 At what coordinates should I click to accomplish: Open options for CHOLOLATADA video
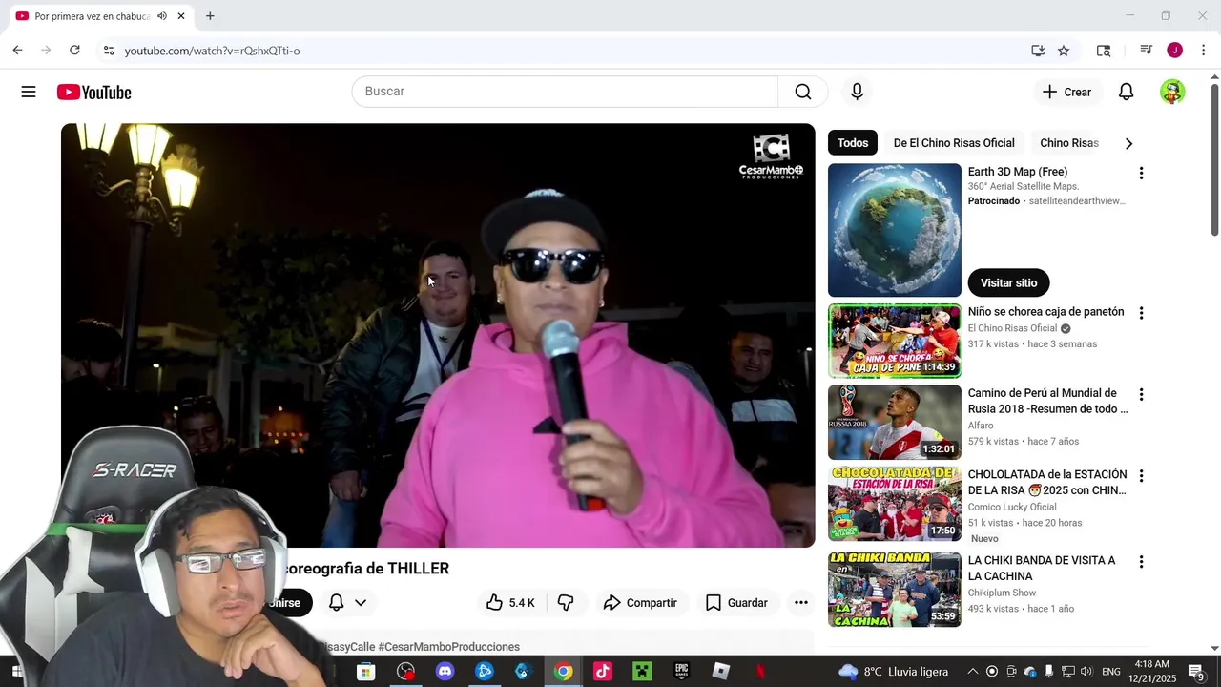[1141, 476]
